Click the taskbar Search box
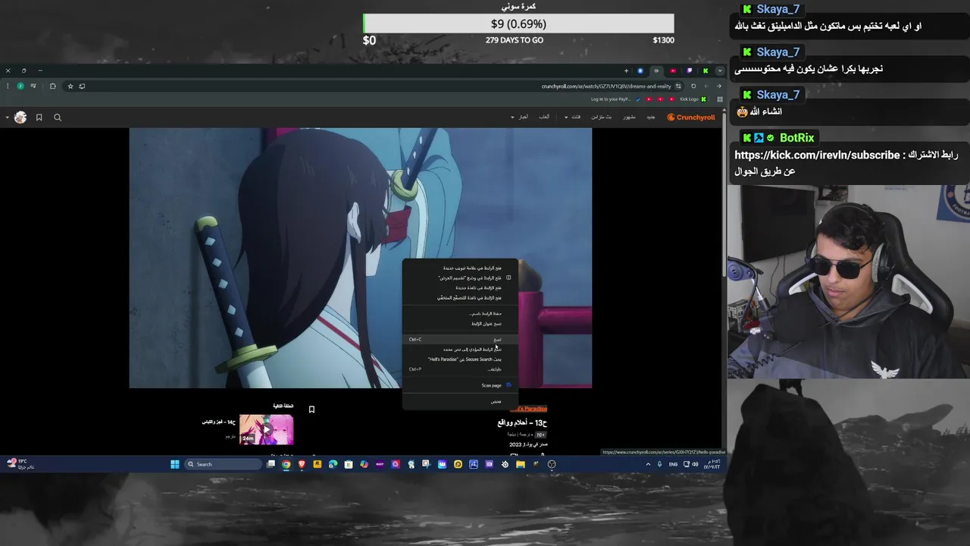 (x=224, y=464)
